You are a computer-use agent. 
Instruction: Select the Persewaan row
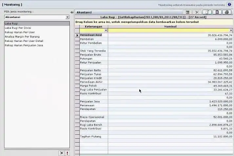click(x=154, y=105)
